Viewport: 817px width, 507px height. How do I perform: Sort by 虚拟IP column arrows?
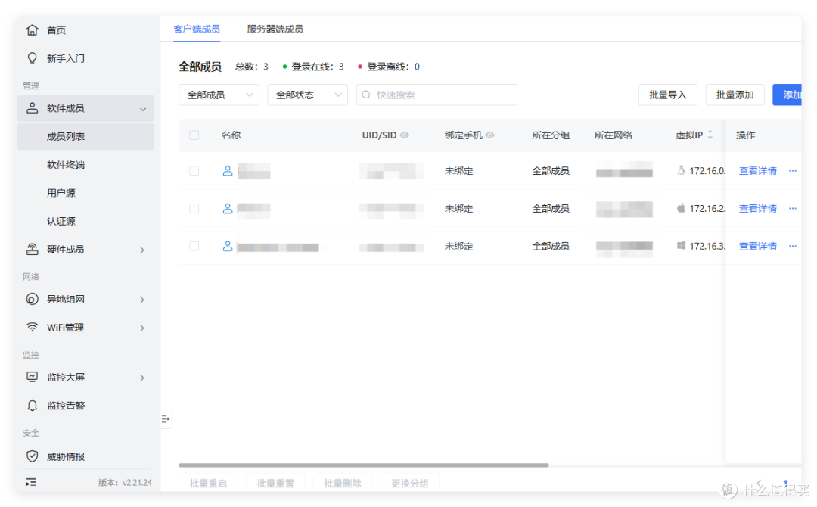click(710, 135)
